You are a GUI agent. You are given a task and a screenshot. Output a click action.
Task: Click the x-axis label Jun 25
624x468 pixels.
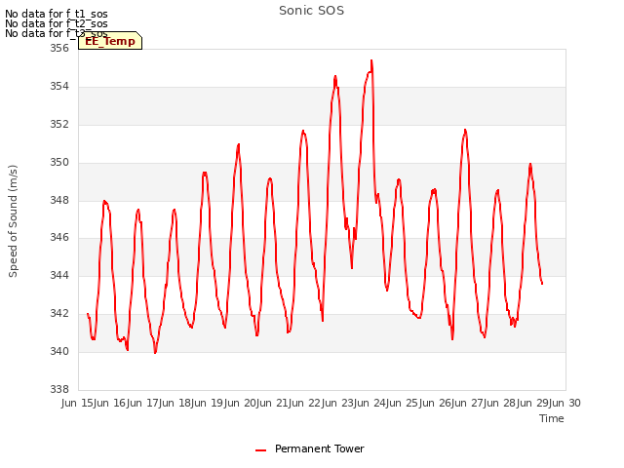point(403,403)
